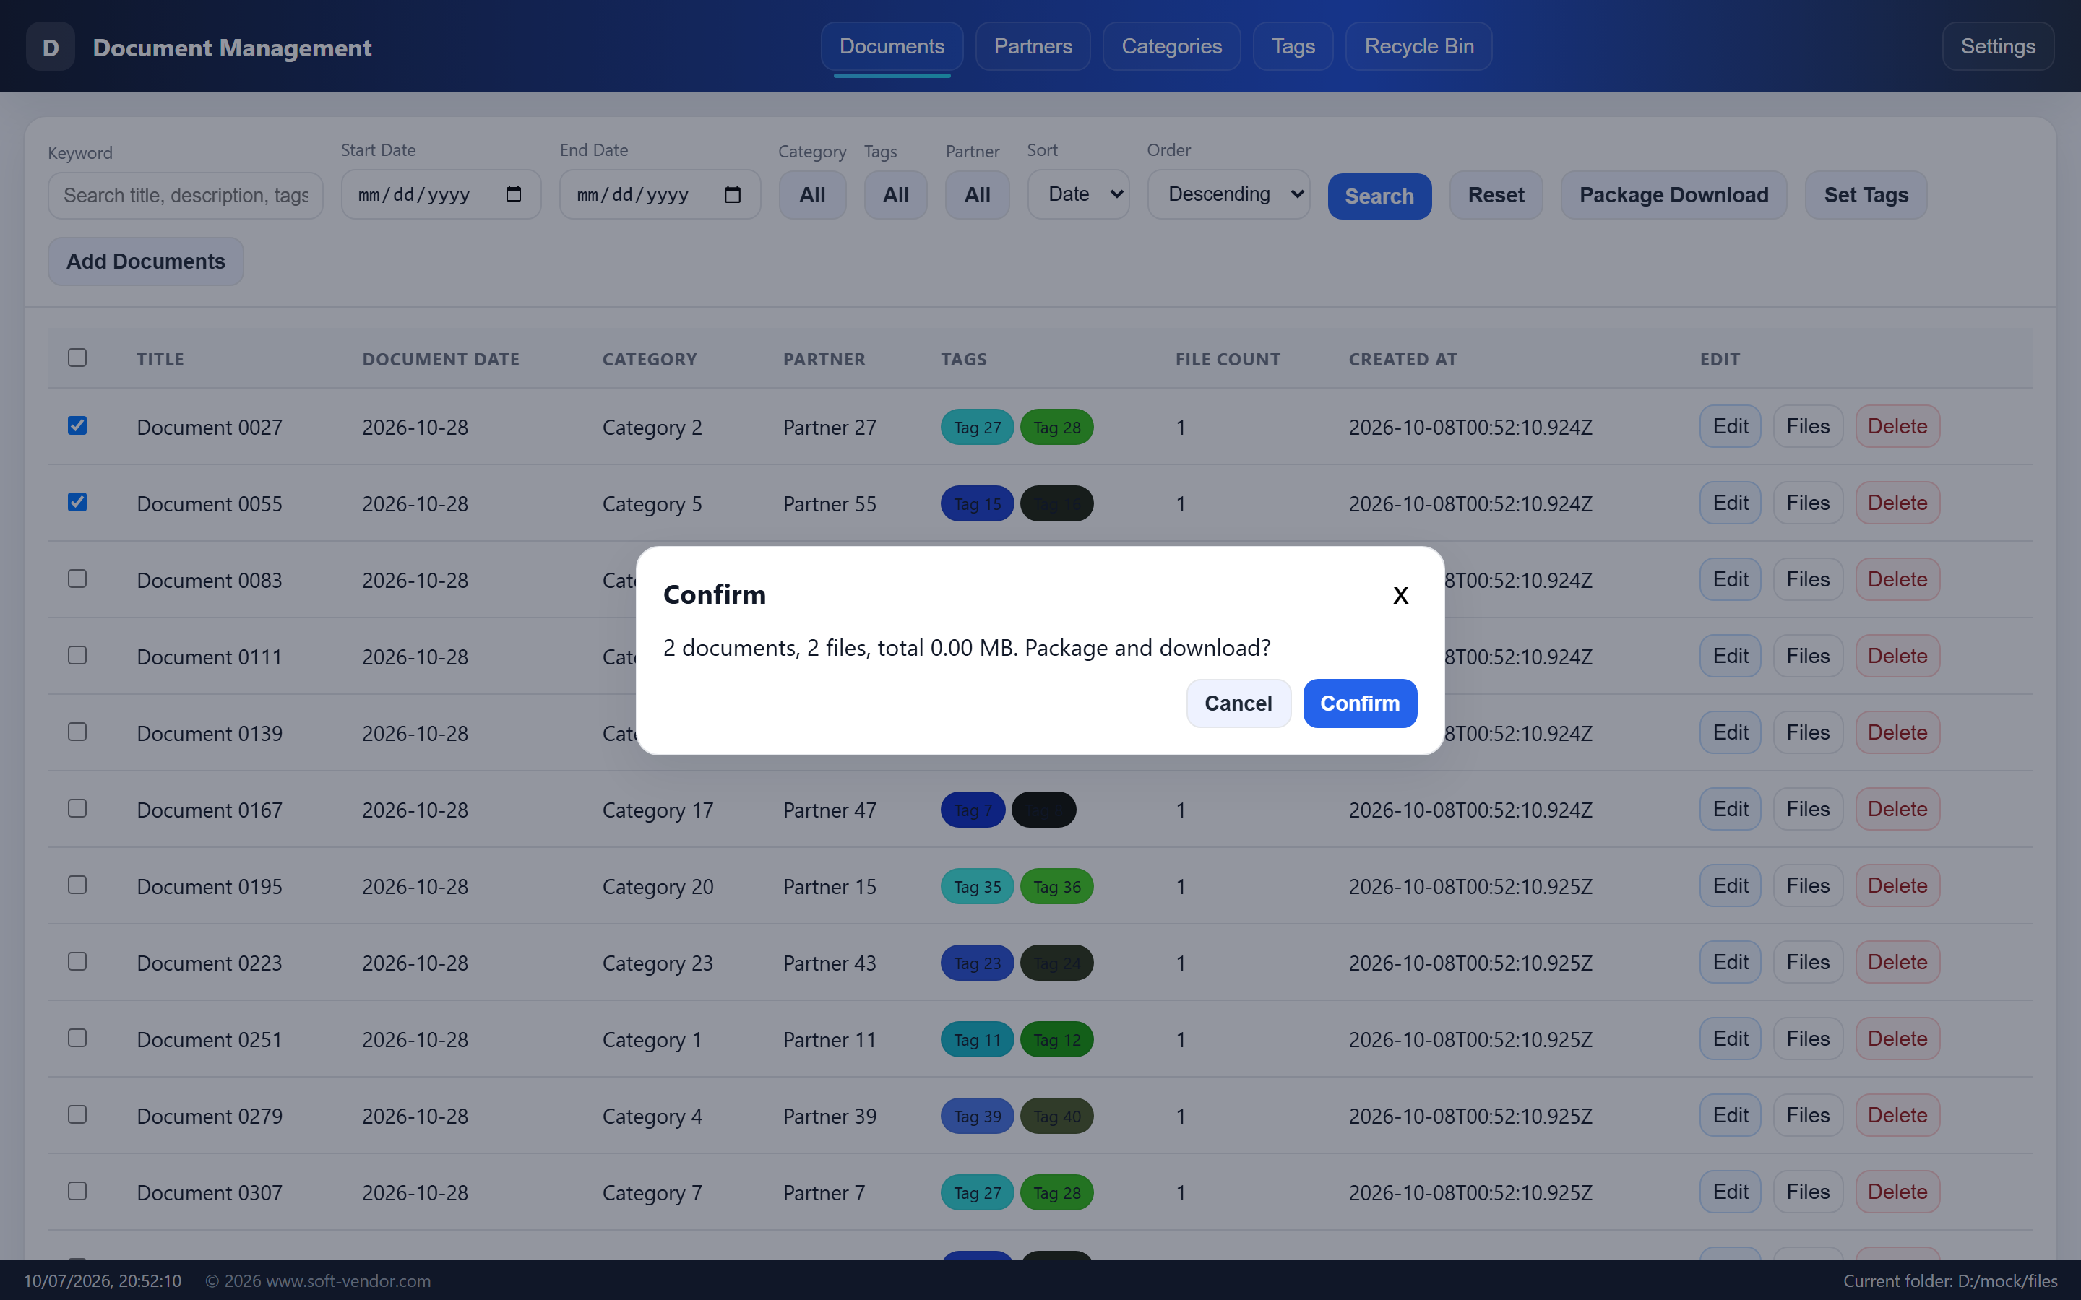Cancel the Confirm dialog

1238,703
